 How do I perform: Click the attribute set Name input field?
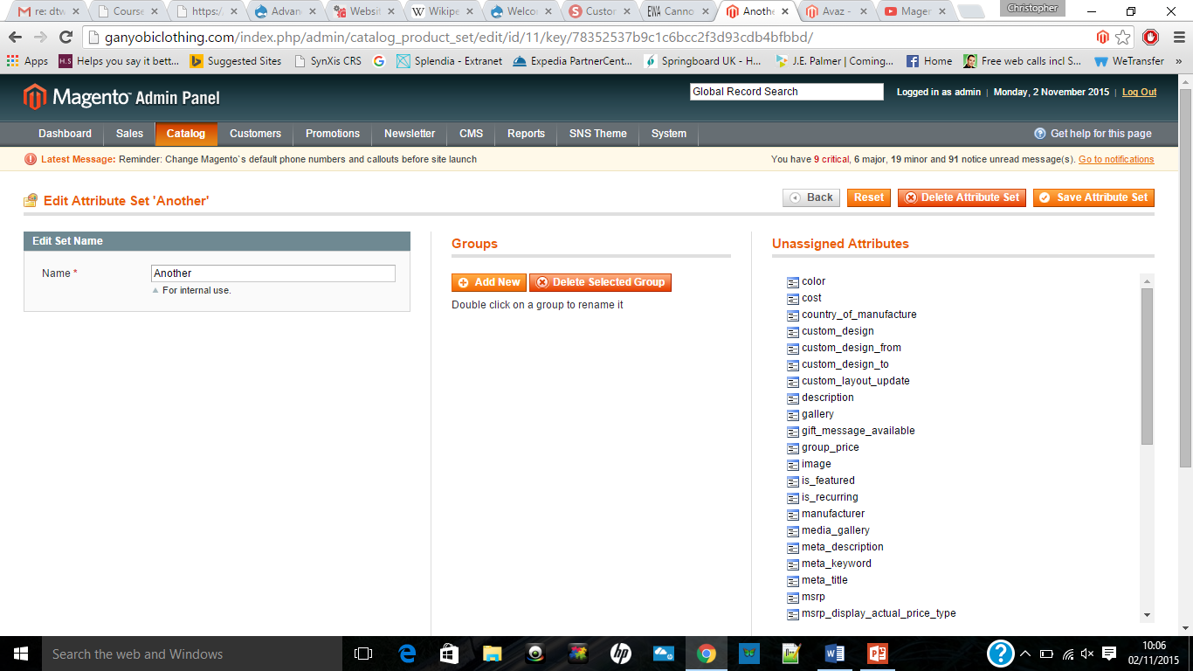(272, 273)
